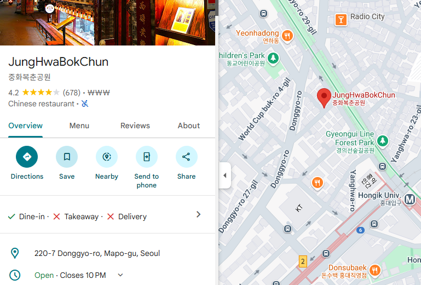Open the Nearby search icon

[107, 157]
